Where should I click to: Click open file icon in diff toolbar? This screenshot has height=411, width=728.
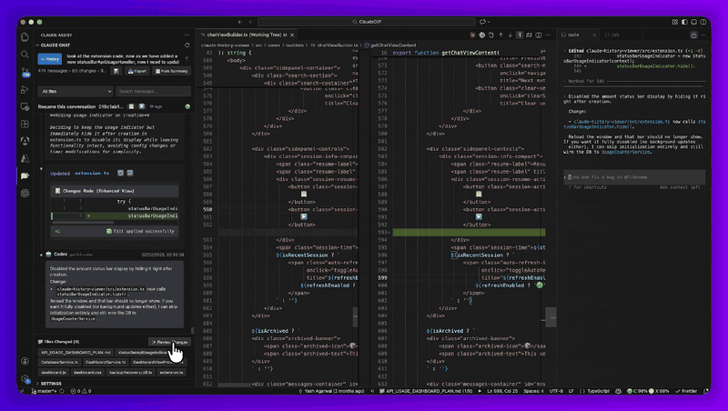(x=491, y=35)
